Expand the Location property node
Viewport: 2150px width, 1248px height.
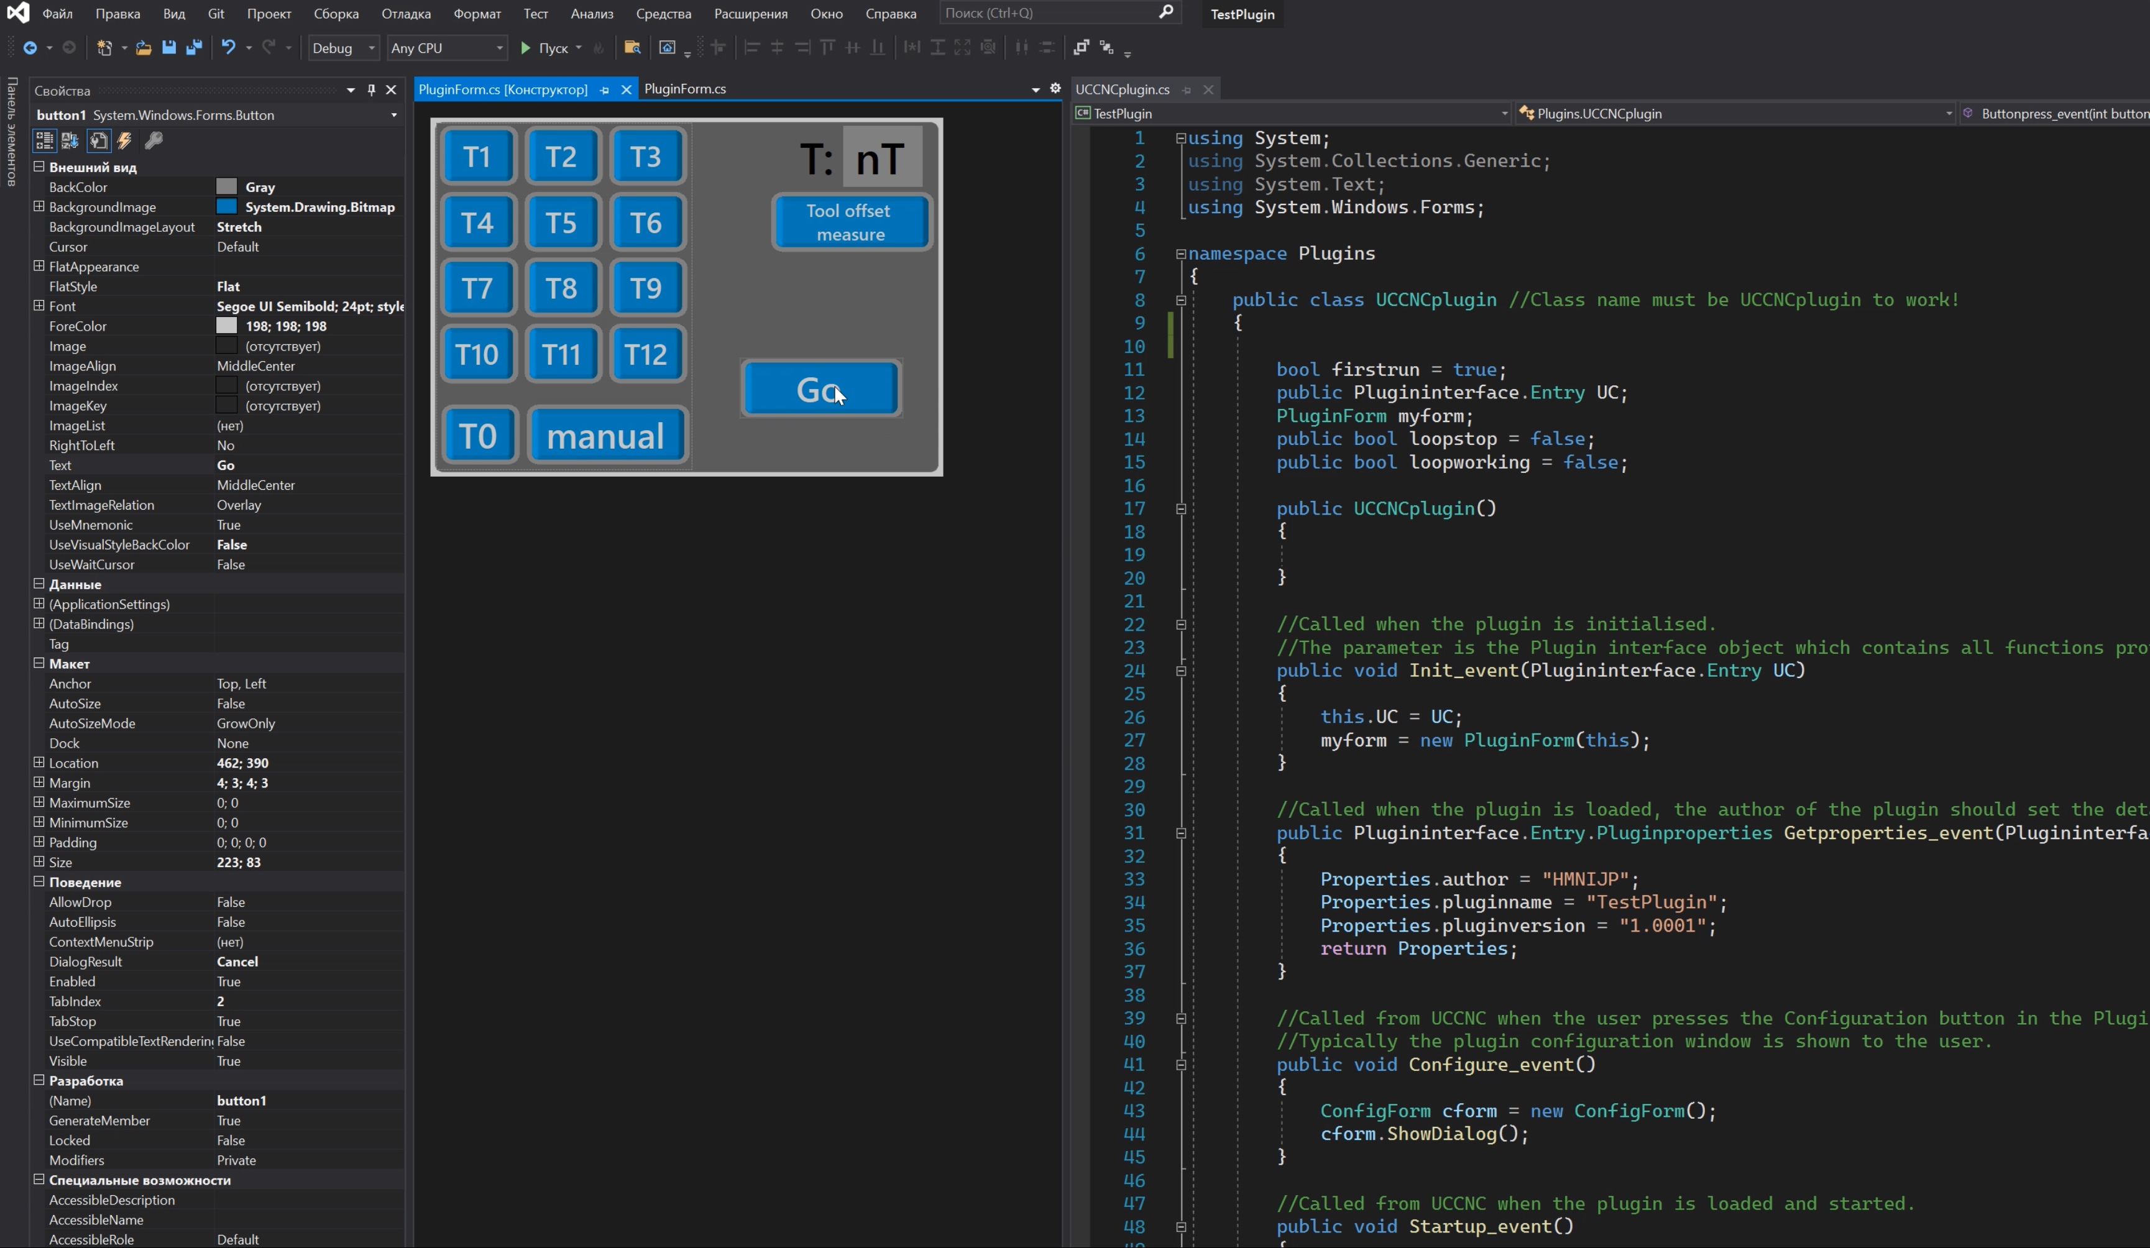coord(39,763)
